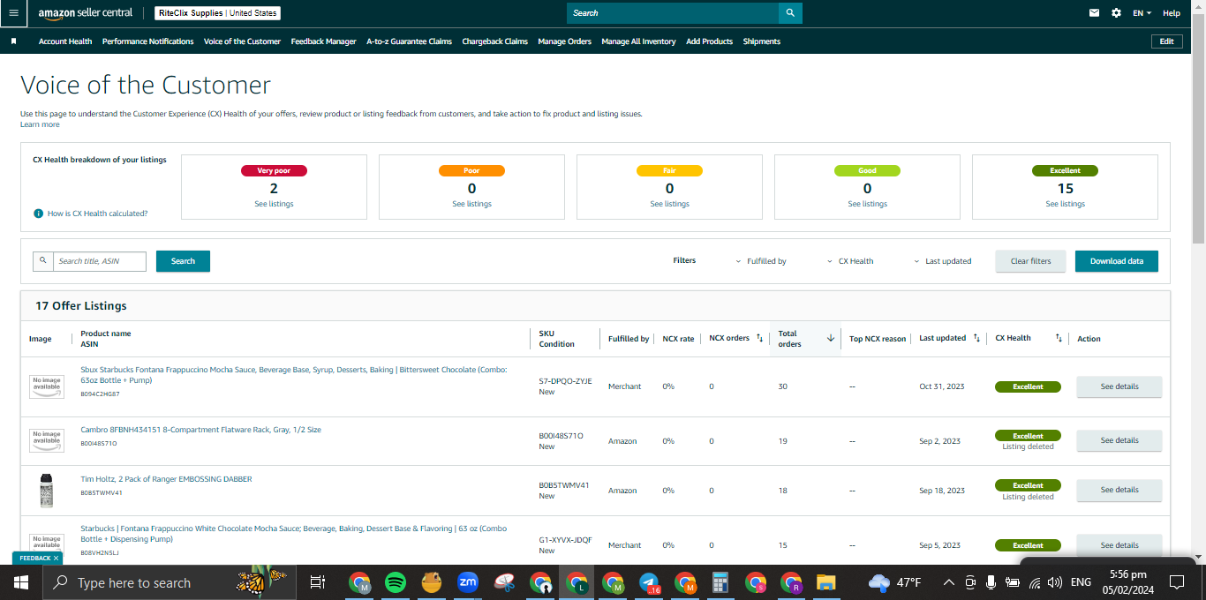
Task: Open Telegram from the taskbar
Action: [649, 582]
